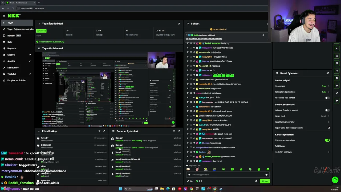This screenshot has height=192, width=341.
Task: Go to Gelir in the sidebar
Action: click(x=17, y=42)
